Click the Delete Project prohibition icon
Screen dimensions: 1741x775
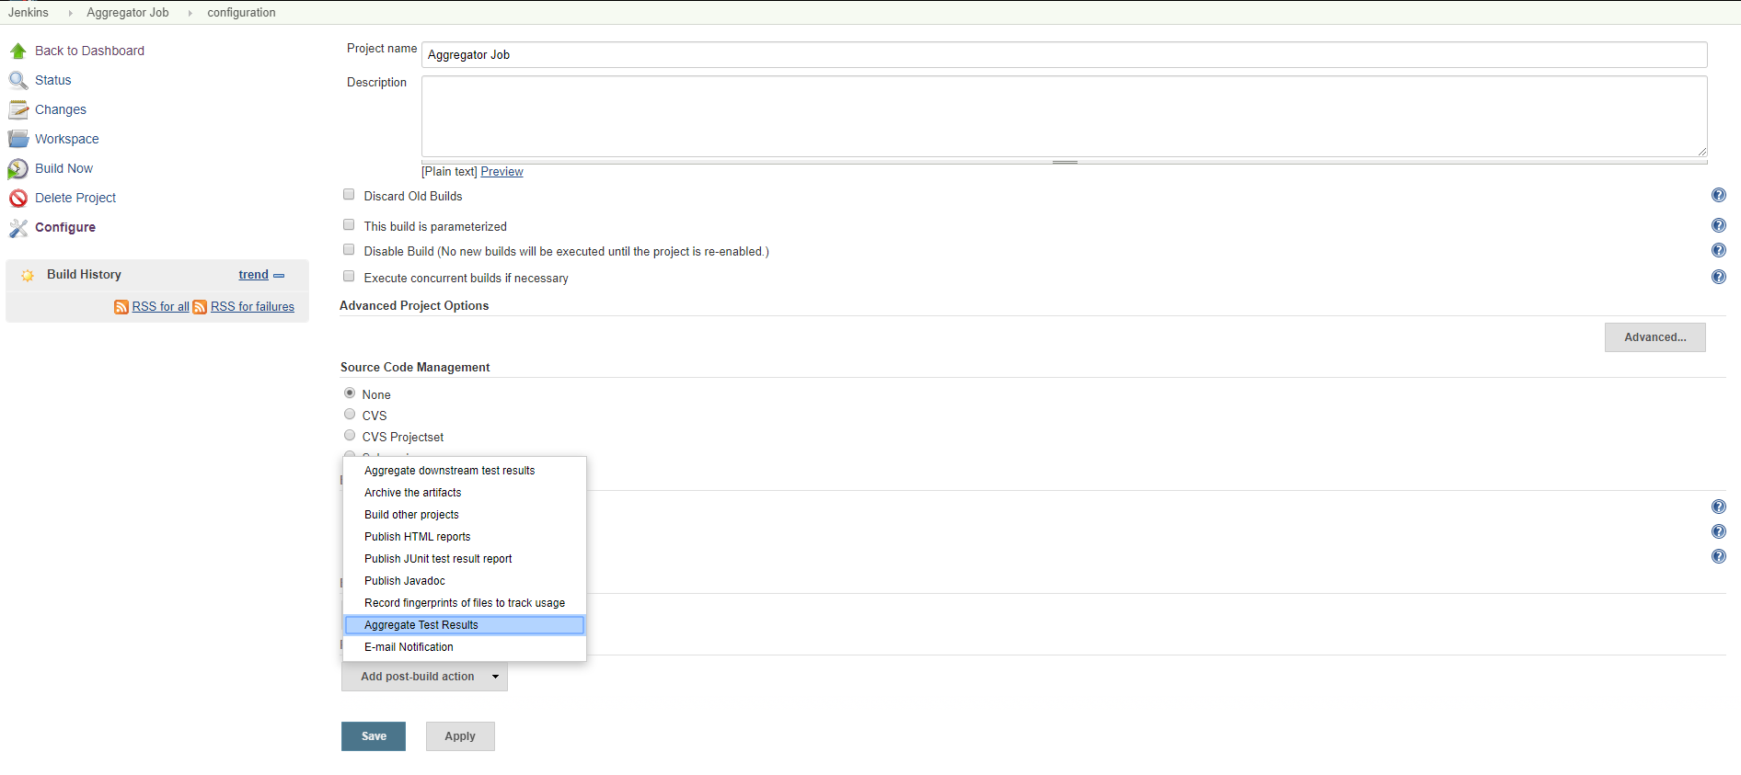[18, 199]
